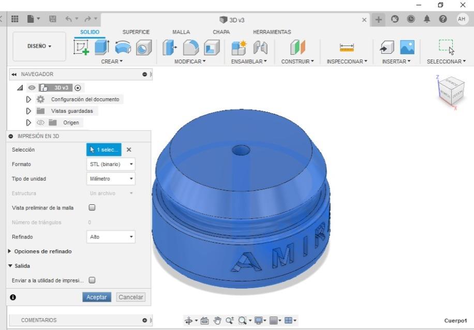Click the Insert Canvas image icon
The image size is (474, 330).
pyautogui.click(x=407, y=48)
